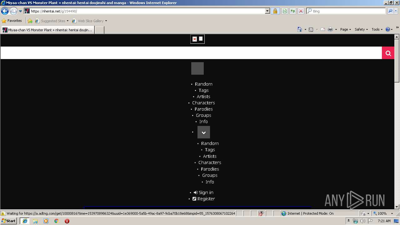Screen dimensions: 400x225
Task: Select Parodies in the dropdown submenu
Action: 210,169
